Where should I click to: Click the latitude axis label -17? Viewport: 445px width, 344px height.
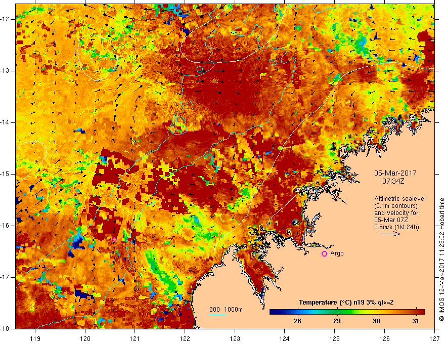click(x=5, y=277)
